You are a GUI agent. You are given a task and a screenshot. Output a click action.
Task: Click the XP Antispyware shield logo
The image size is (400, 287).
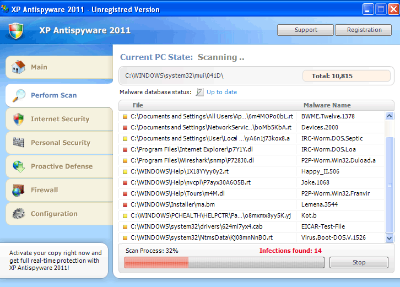click(17, 30)
